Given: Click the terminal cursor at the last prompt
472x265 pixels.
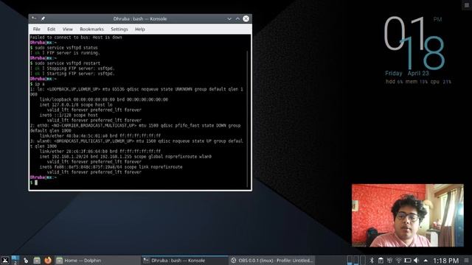Looking at the screenshot, I should [x=36, y=183].
